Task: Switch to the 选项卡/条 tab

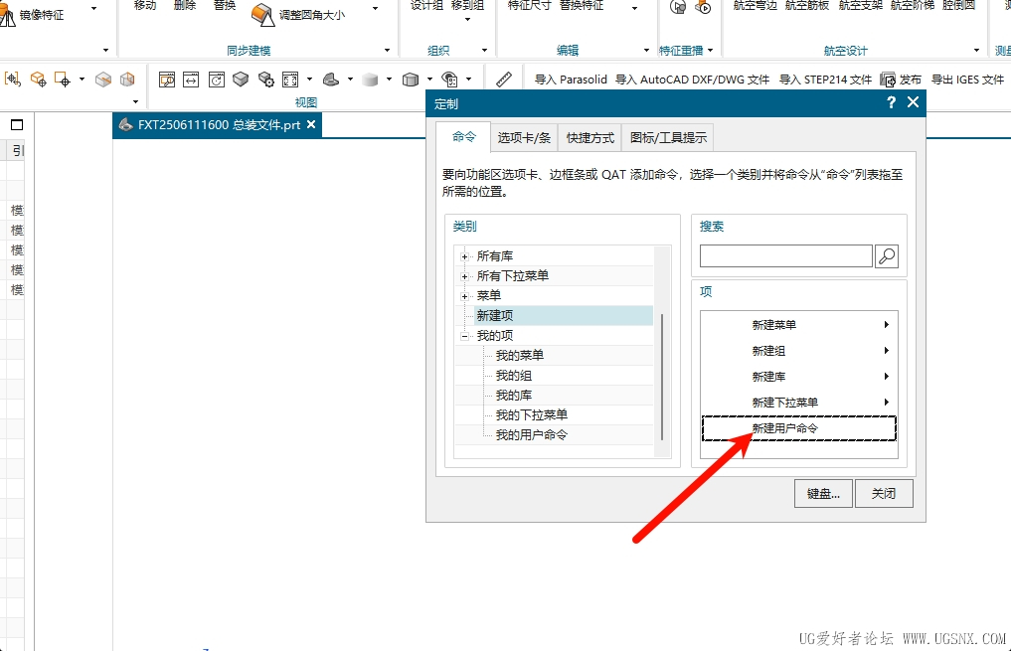Action: click(x=524, y=137)
